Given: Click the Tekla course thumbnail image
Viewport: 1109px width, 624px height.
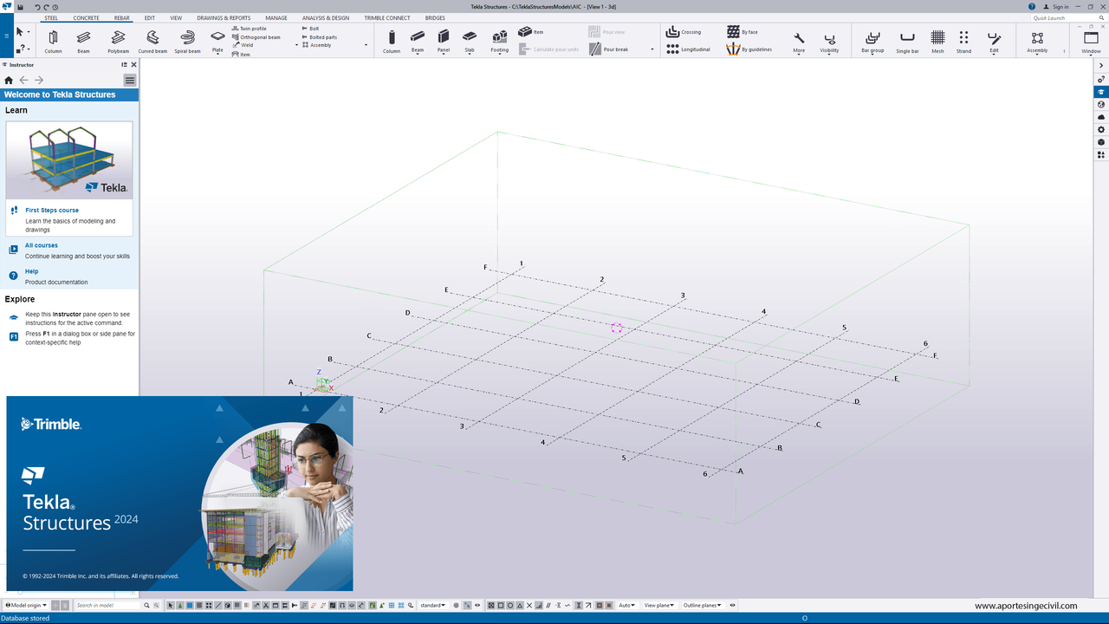Looking at the screenshot, I should pyautogui.click(x=69, y=160).
